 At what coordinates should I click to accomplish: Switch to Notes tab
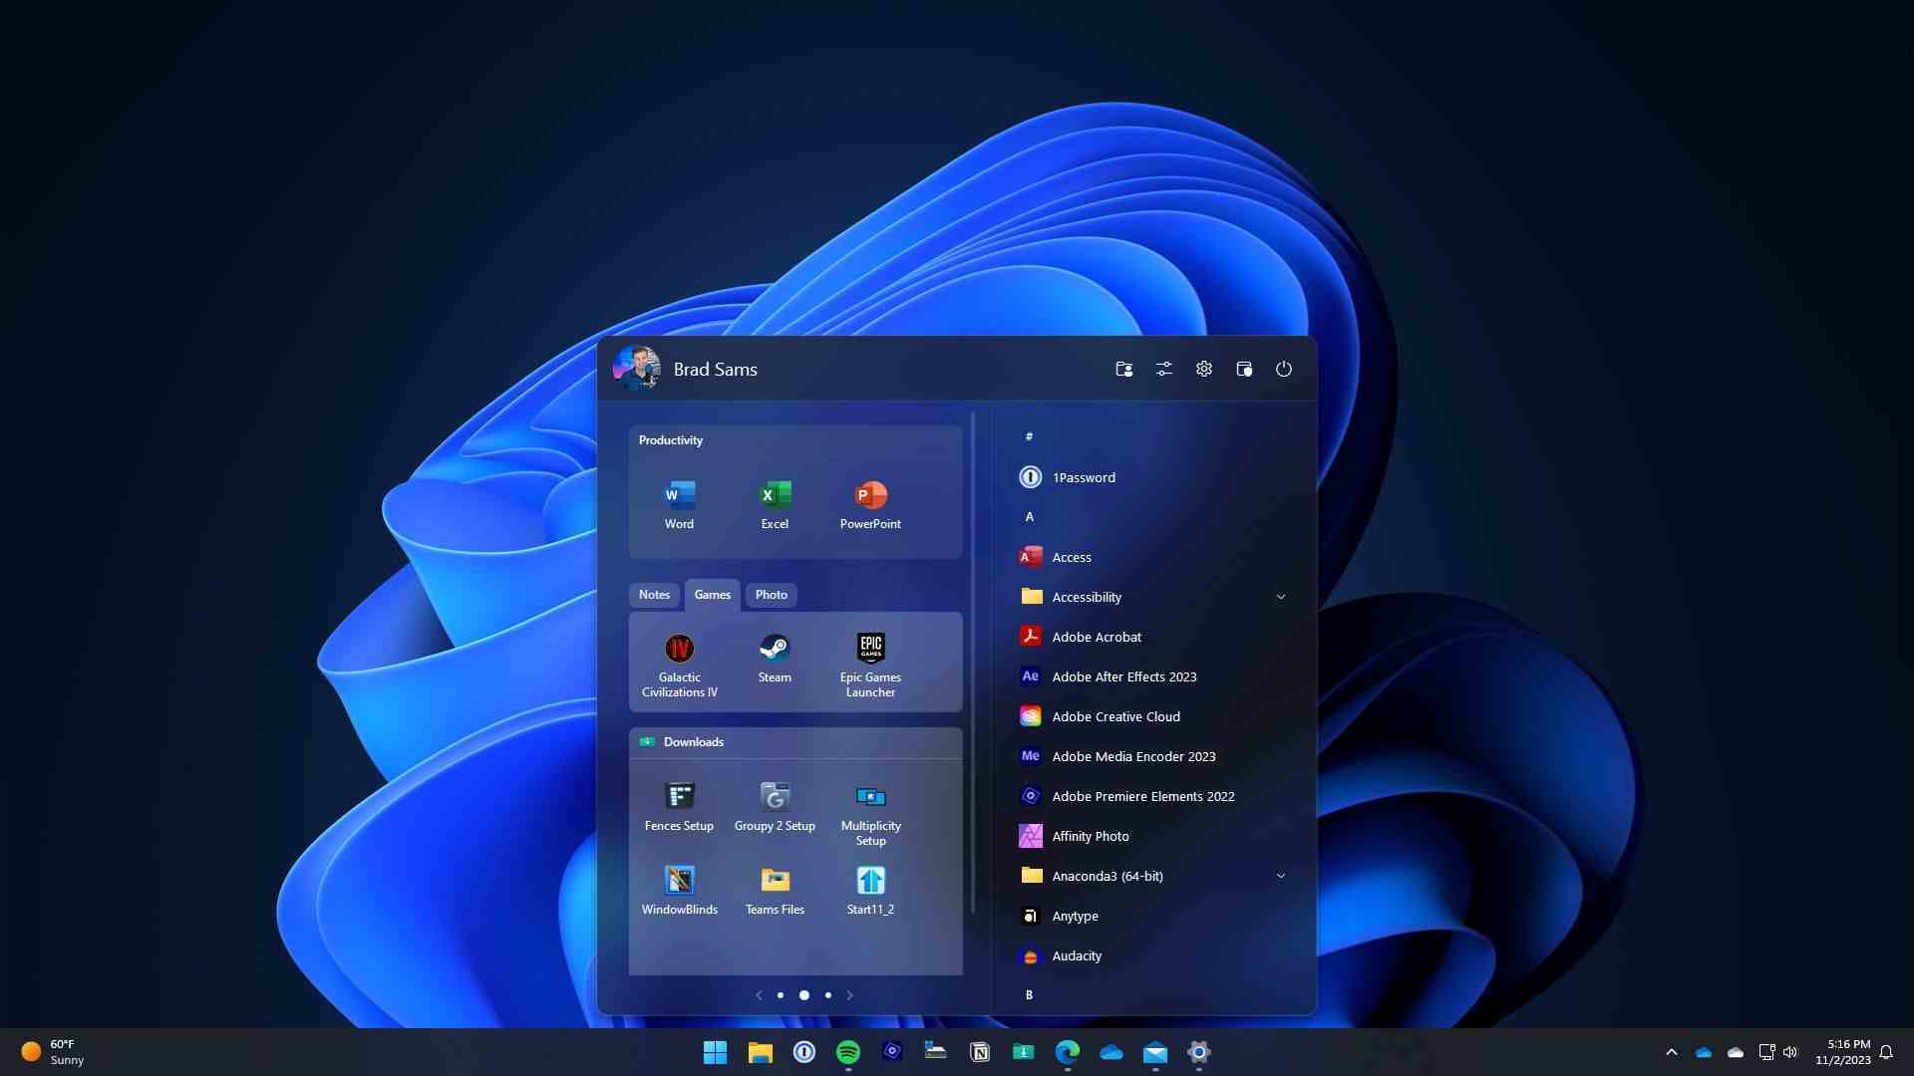[x=653, y=594]
